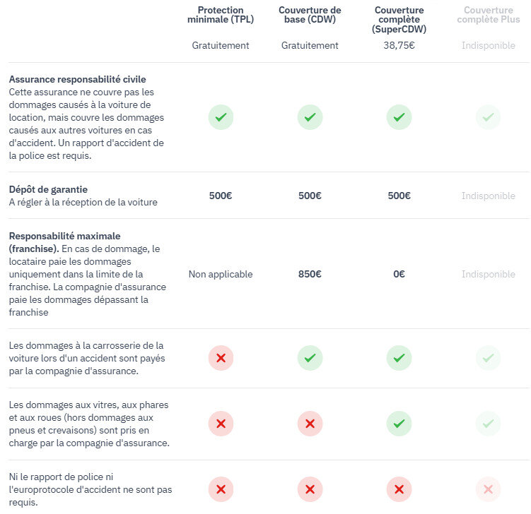Click red cross for TPL bodywork damage

coord(221,359)
